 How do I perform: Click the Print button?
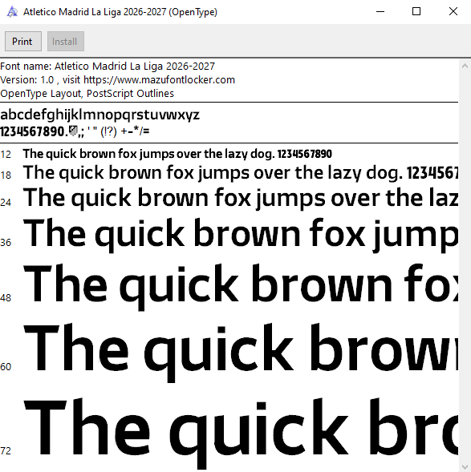(23, 41)
